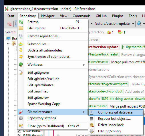Open dropdown beside the blue arrow icon

point(144,24)
